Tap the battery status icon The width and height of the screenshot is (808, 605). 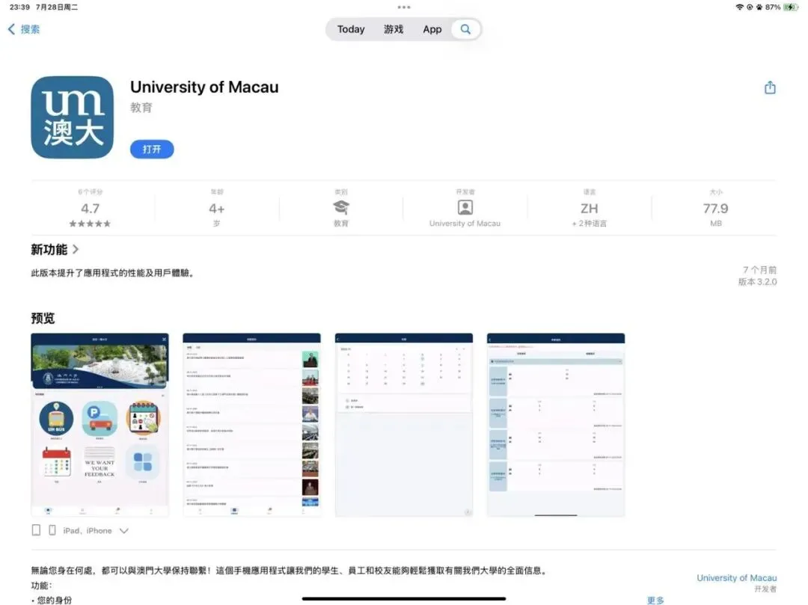[x=791, y=7]
